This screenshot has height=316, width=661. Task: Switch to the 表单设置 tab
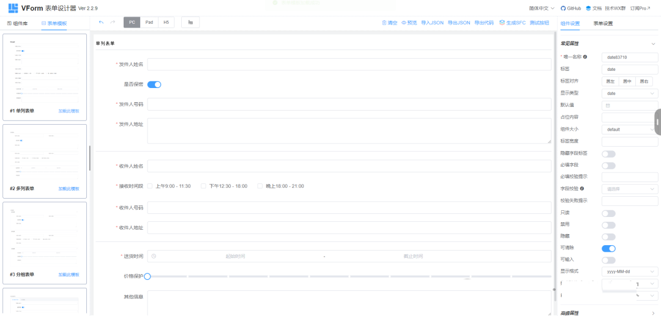coord(603,23)
